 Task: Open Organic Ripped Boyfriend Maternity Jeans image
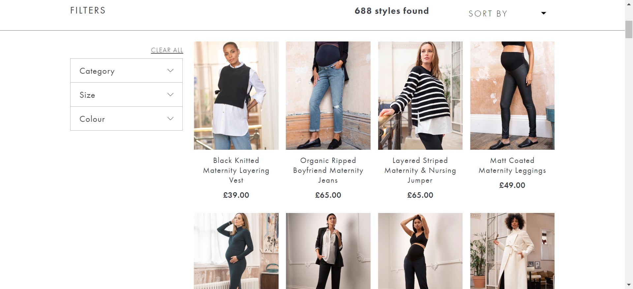point(328,95)
